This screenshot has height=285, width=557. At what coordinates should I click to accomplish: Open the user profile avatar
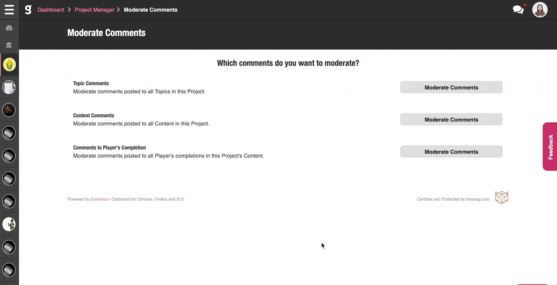[x=540, y=10]
